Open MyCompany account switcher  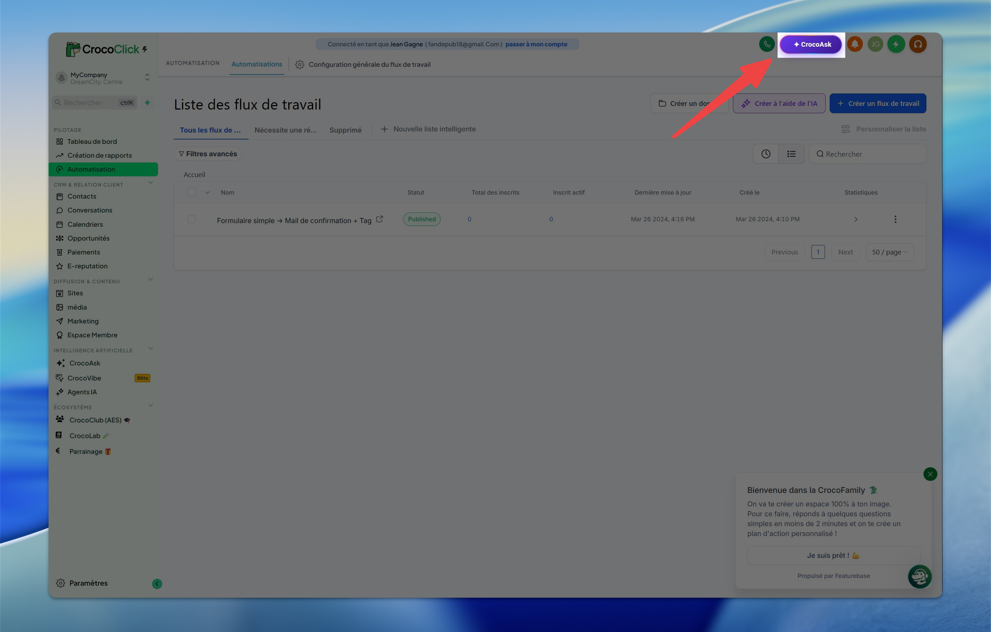point(103,78)
